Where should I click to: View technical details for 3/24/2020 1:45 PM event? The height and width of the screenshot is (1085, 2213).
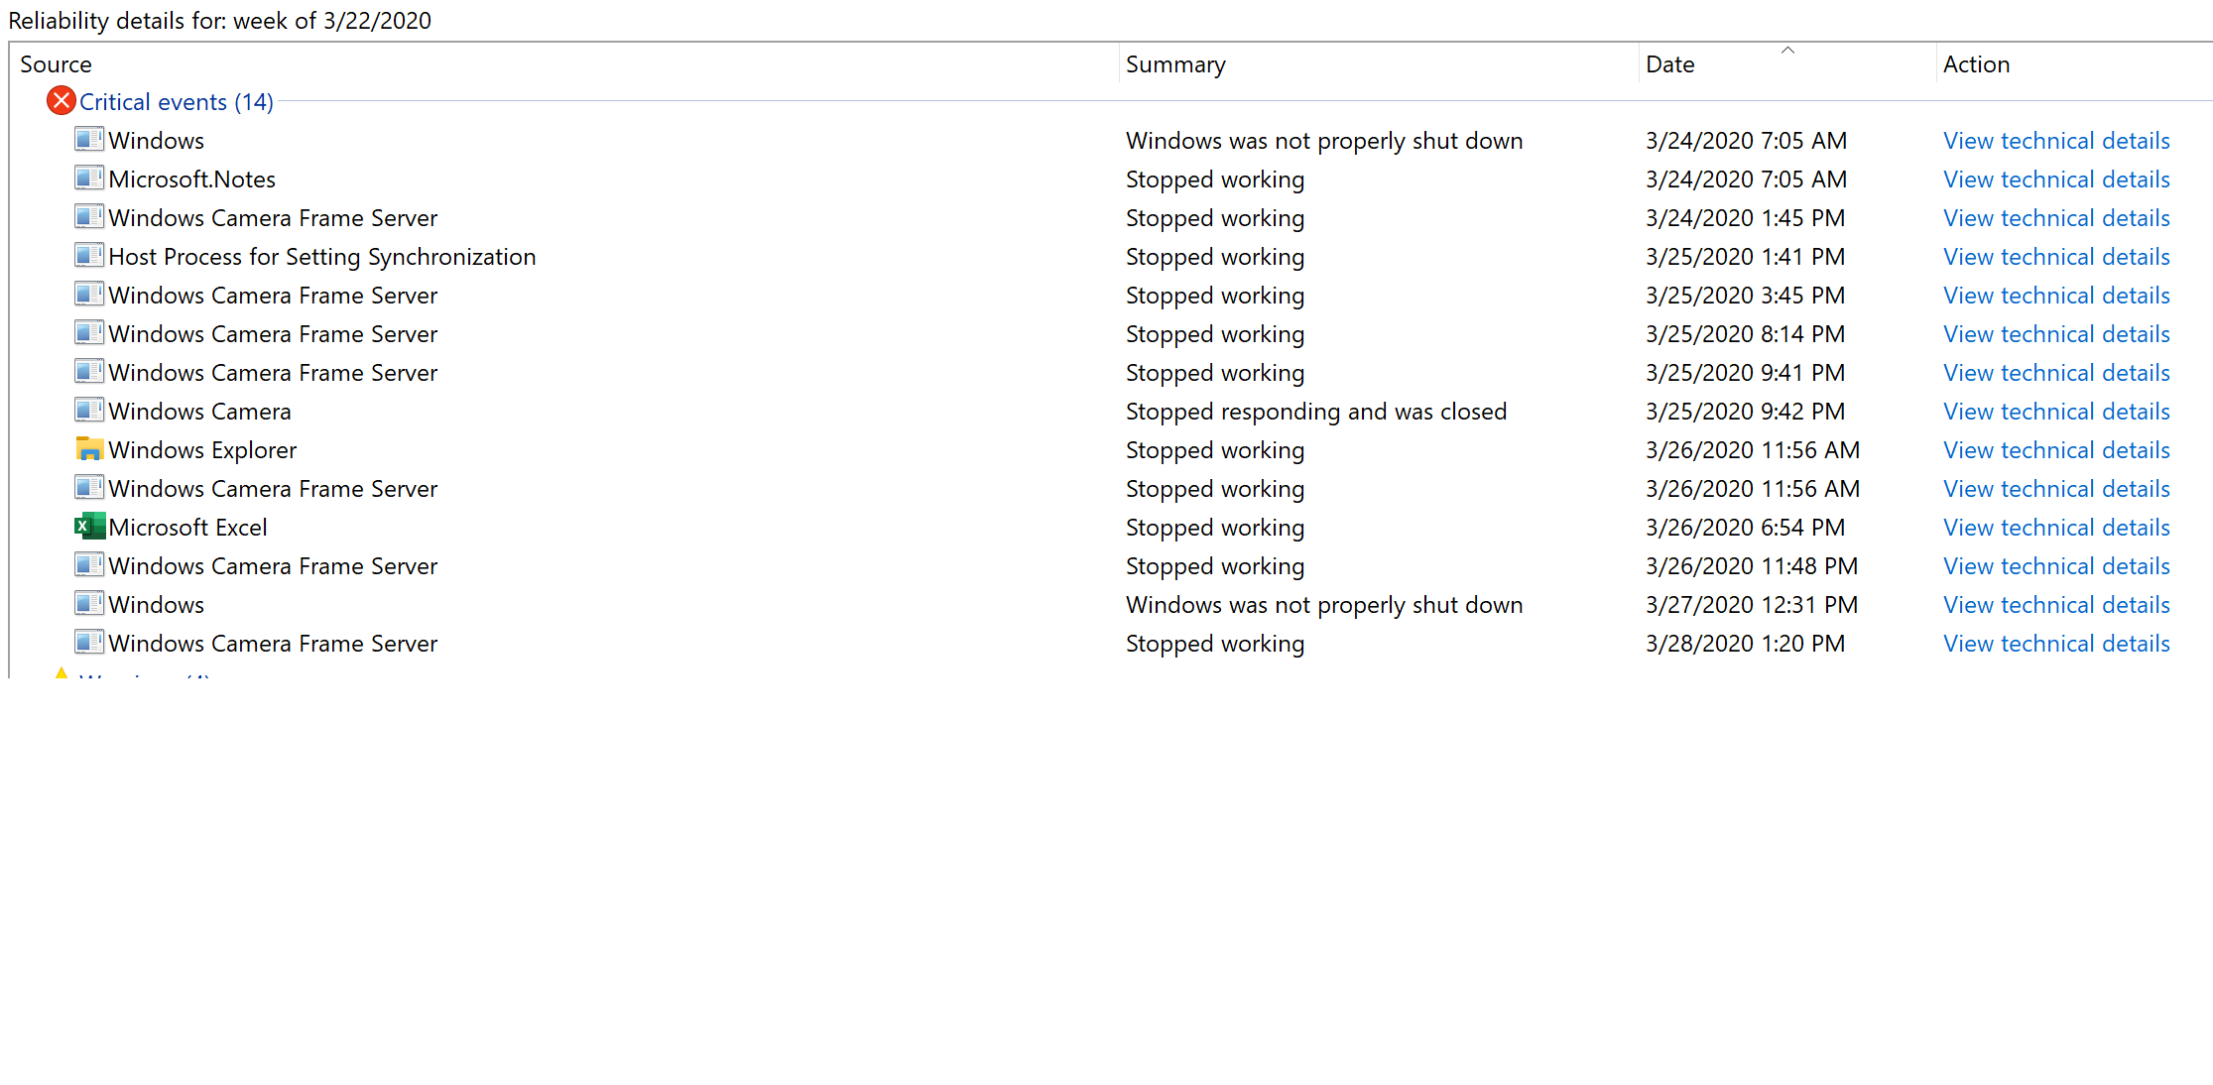(2056, 218)
